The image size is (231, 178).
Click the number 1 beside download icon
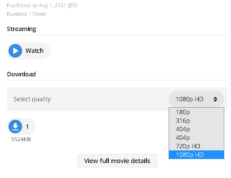click(27, 127)
